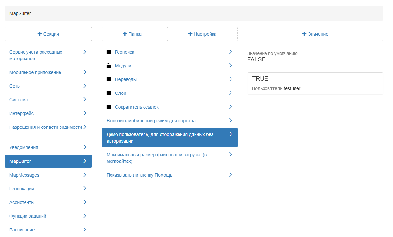Screen dimensions: 393x237
Task: Open folder Модули
Action: point(170,66)
